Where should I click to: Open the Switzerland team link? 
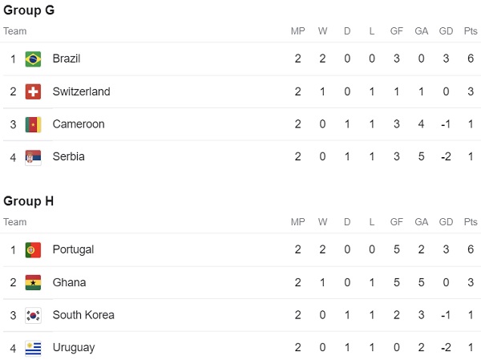pos(81,91)
